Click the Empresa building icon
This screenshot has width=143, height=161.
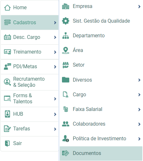[x=65, y=6]
